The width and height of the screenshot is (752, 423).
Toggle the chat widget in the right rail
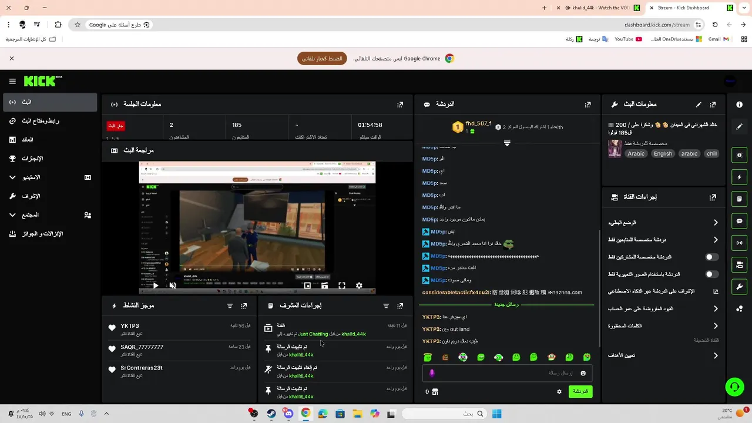739,221
